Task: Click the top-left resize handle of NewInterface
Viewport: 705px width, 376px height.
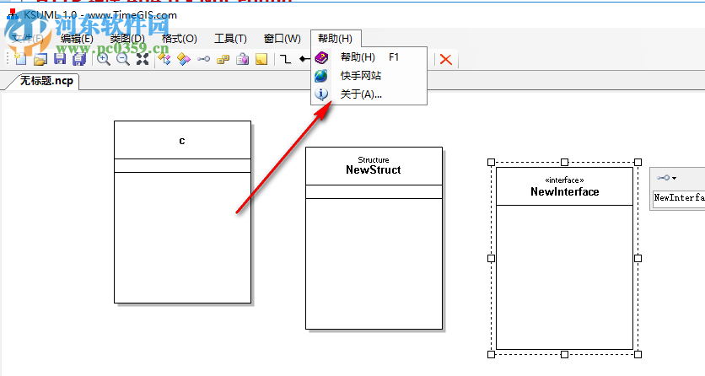Action: (x=491, y=162)
